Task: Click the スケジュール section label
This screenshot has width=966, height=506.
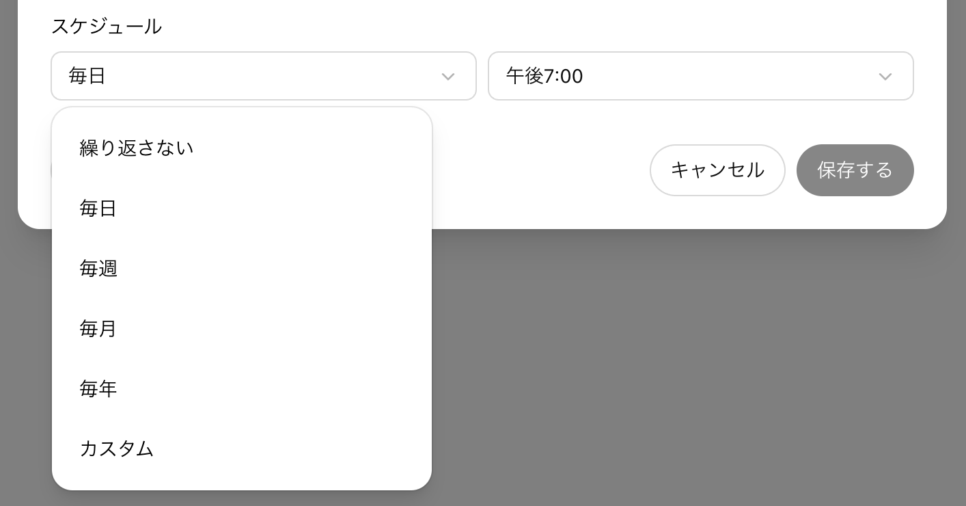Action: [x=107, y=27]
